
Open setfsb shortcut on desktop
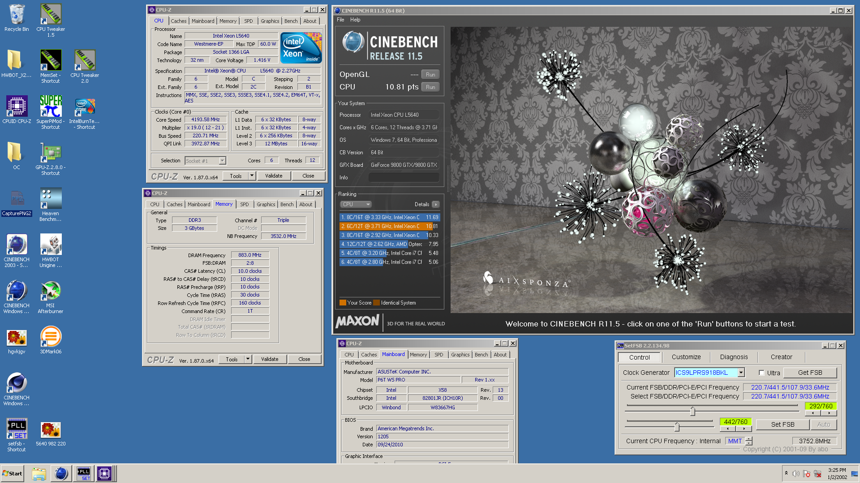[x=17, y=435]
